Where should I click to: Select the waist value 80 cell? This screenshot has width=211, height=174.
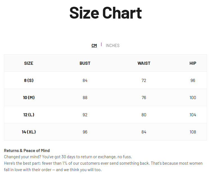tap(144, 115)
